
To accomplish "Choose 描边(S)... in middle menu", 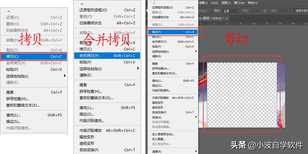I will pyautogui.click(x=107, y=114).
